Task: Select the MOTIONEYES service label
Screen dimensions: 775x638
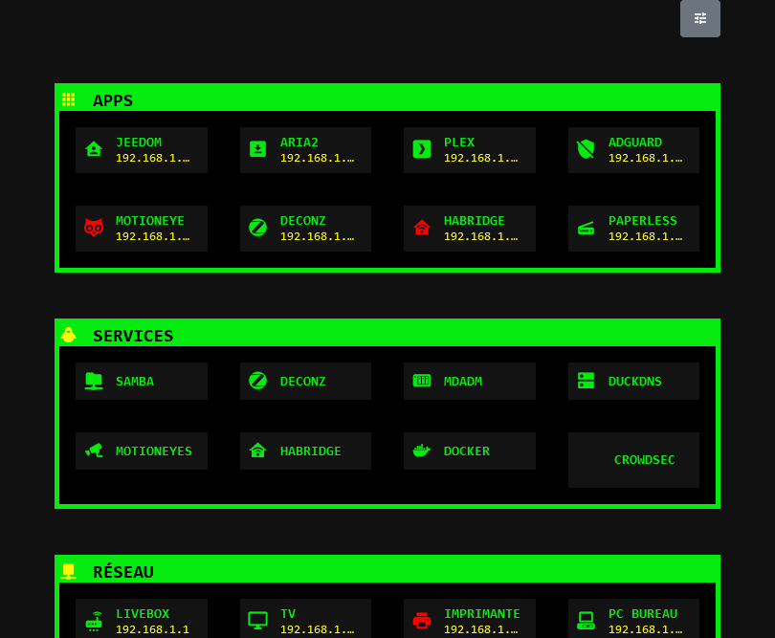Action: [154, 451]
